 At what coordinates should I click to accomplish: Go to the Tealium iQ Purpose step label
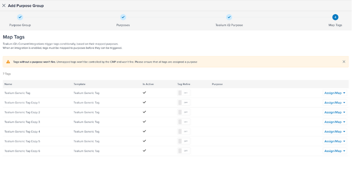point(229,25)
